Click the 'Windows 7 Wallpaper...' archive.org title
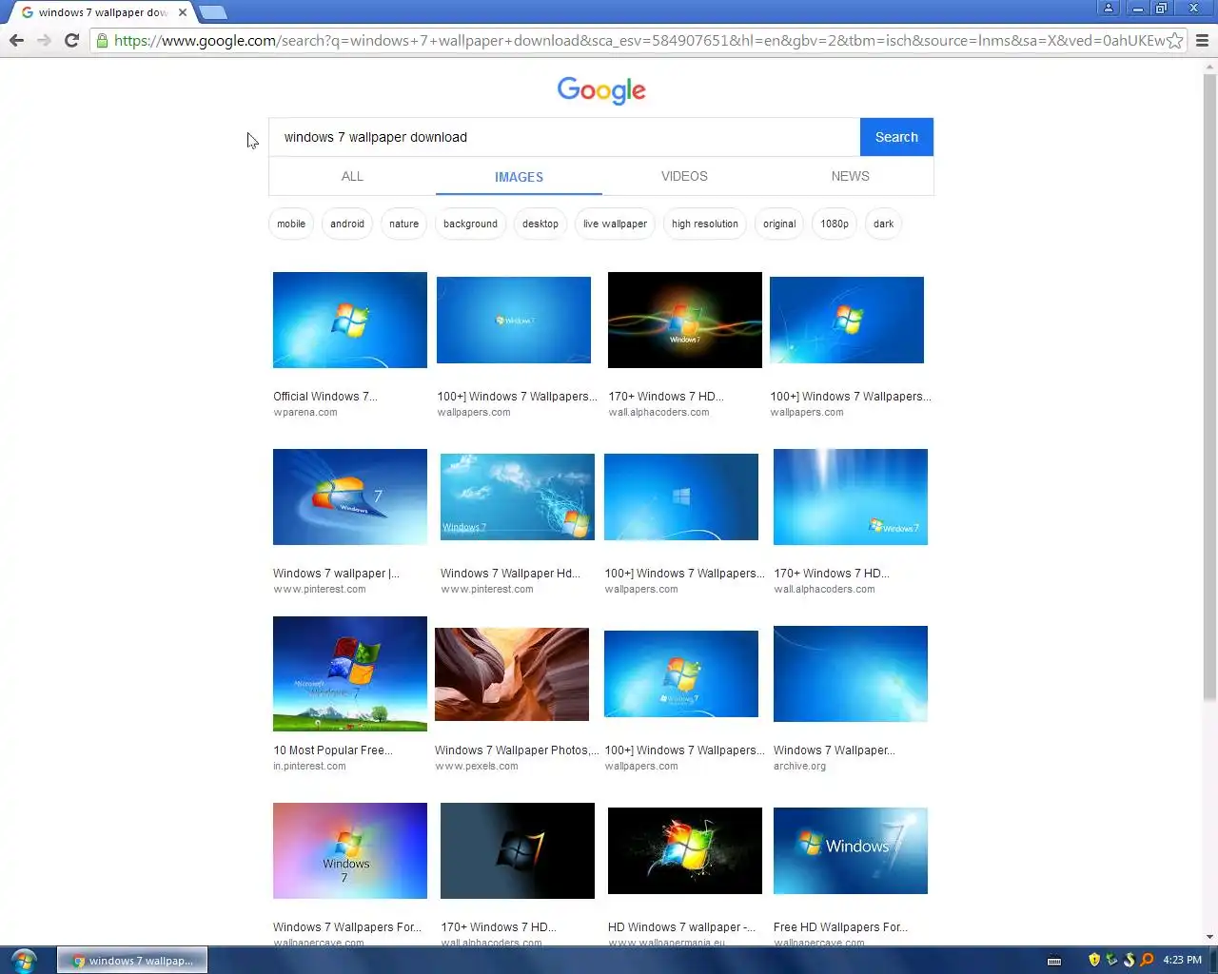The image size is (1218, 974). click(x=835, y=750)
